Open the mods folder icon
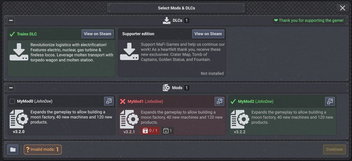The width and height of the screenshot is (352, 161). click(x=13, y=149)
